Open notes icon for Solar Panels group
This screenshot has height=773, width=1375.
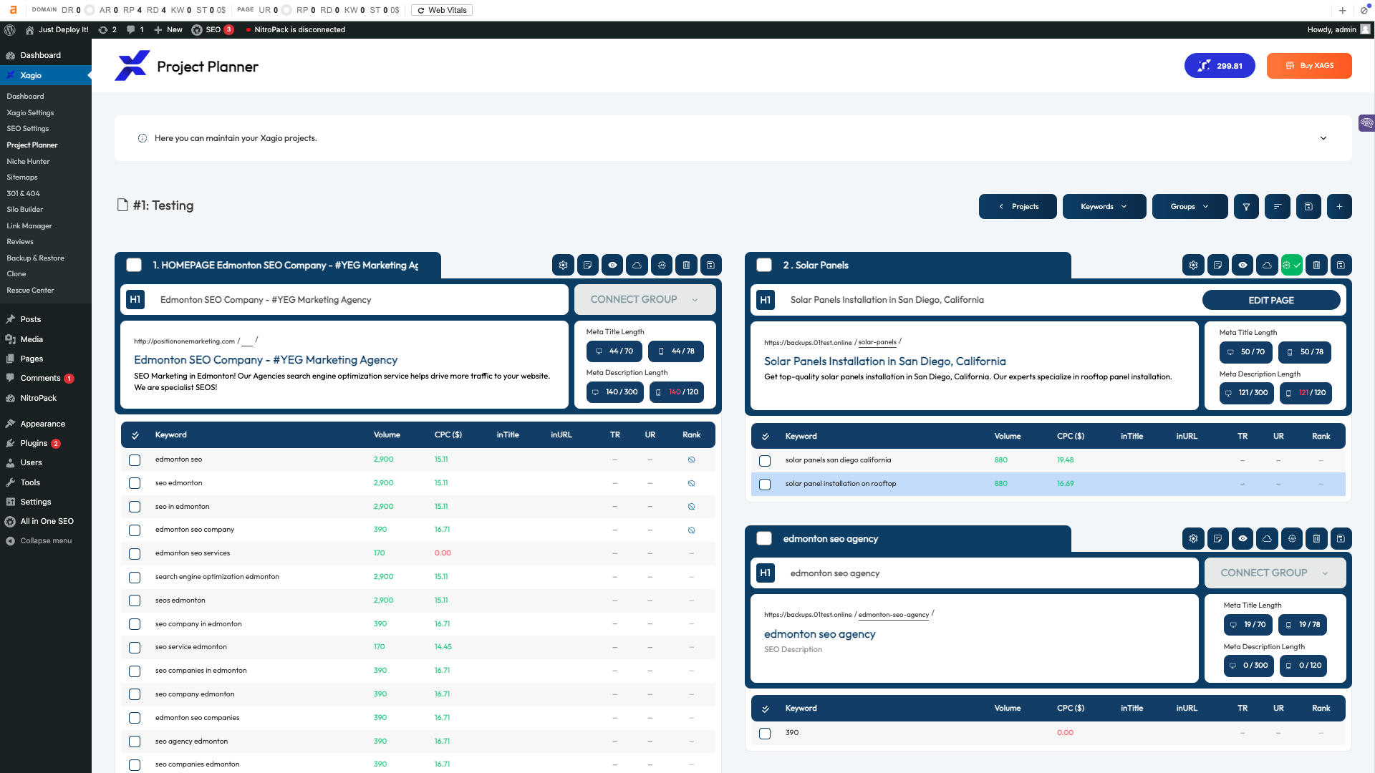[1217, 265]
